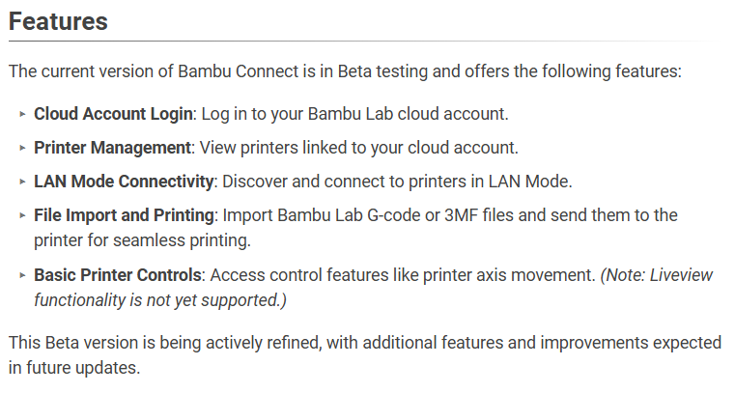Click the 'in future updates' closing line
Viewport: 735px width, 393px height.
(74, 368)
